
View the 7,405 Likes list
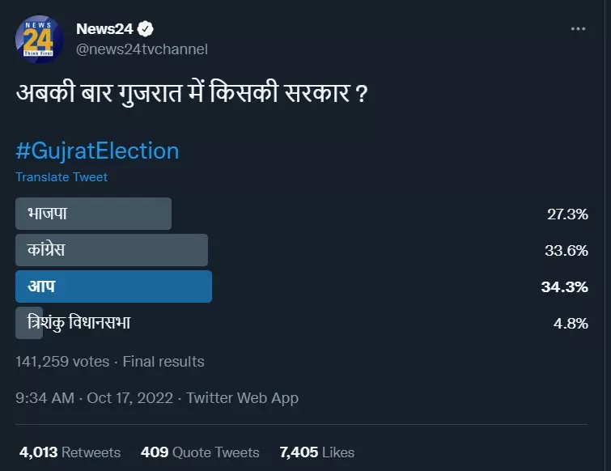tap(316, 452)
